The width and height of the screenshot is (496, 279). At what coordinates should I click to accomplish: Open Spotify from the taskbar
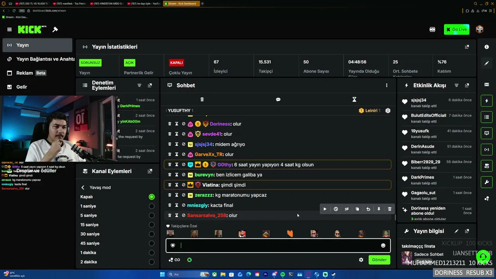point(282,274)
